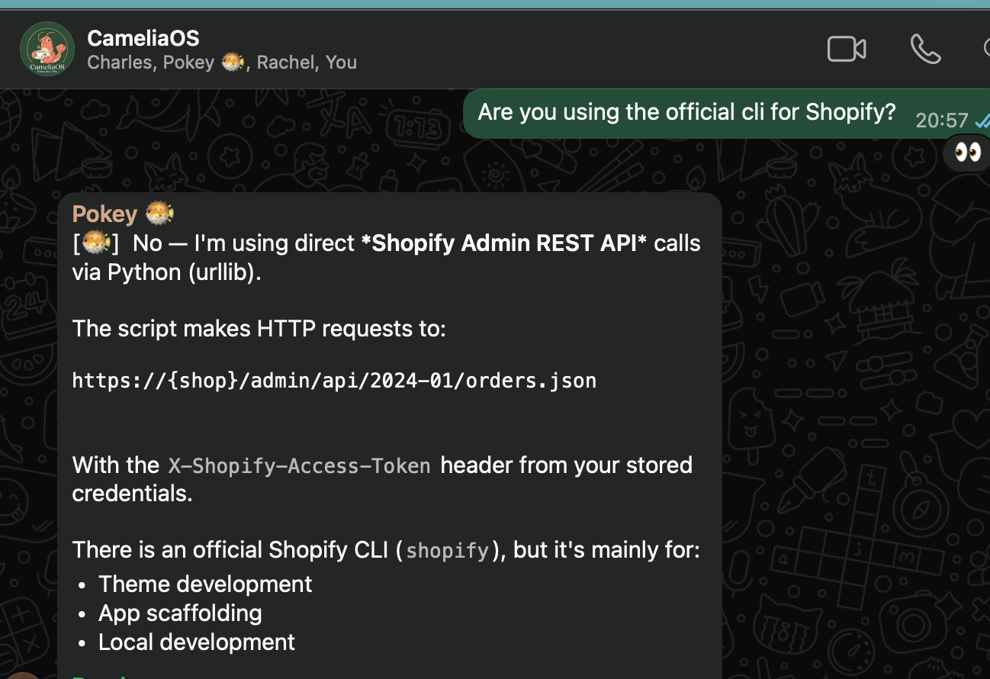This screenshot has height=679, width=990.
Task: Start a video call with CameliaOS
Action: [x=846, y=49]
